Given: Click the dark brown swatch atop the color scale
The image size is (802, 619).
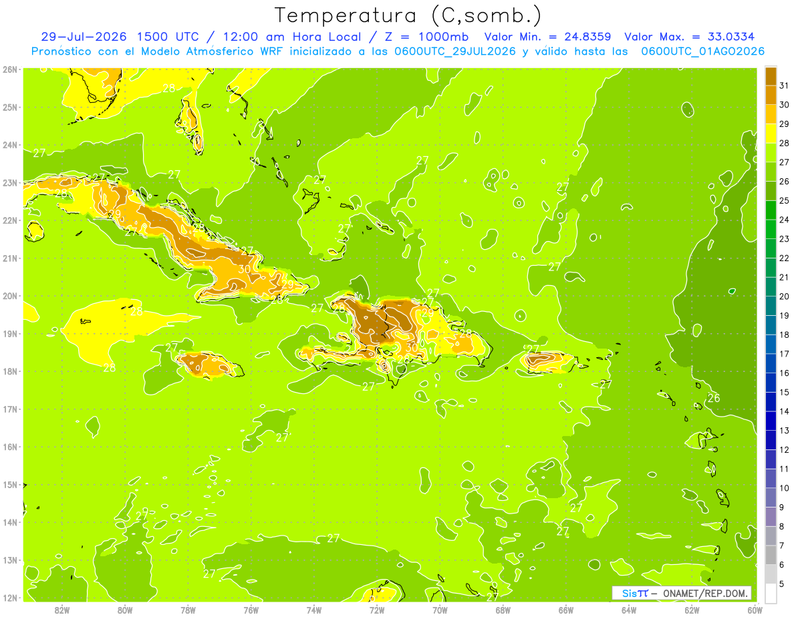Looking at the screenshot, I should [x=771, y=76].
